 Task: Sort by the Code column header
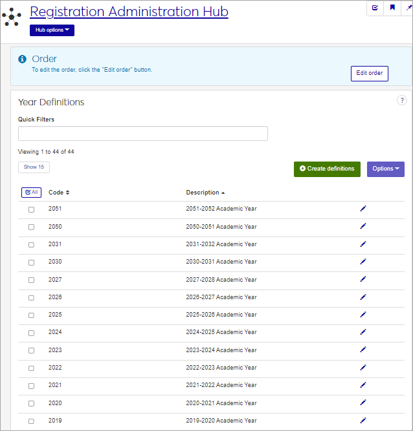(59, 193)
